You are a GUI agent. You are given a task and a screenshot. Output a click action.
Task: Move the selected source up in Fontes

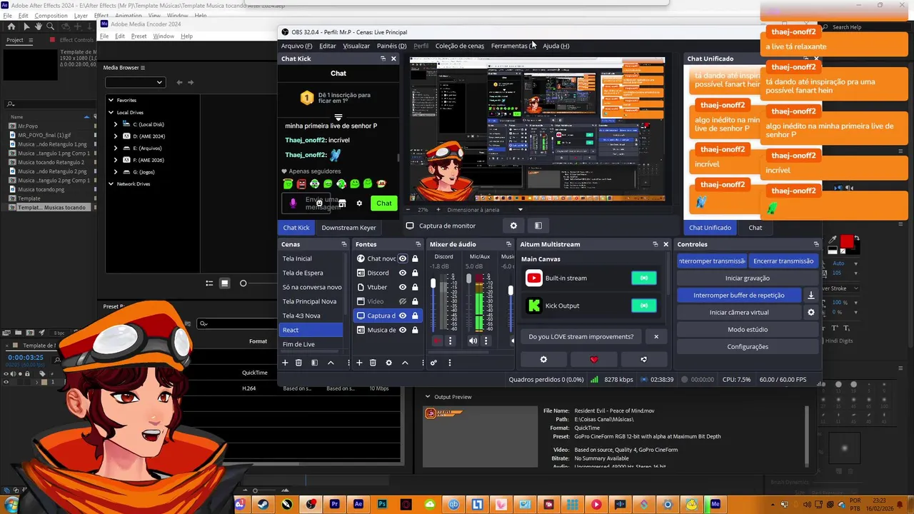[x=405, y=363]
